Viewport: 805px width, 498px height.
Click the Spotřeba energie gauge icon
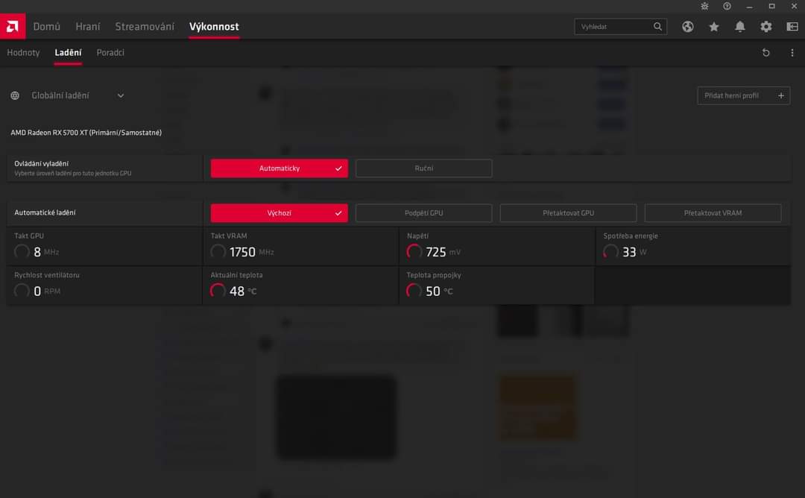(x=610, y=251)
